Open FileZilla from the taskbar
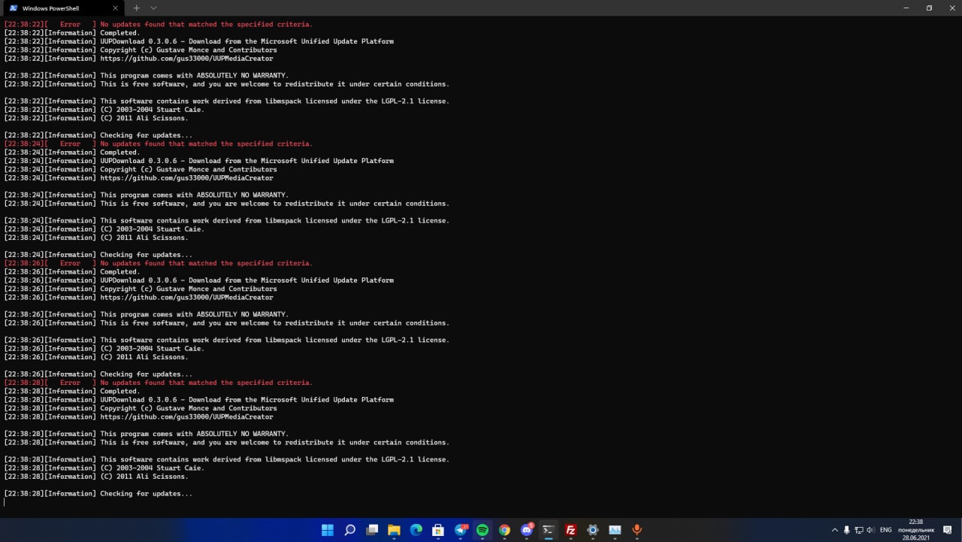The image size is (962, 542). coord(570,530)
